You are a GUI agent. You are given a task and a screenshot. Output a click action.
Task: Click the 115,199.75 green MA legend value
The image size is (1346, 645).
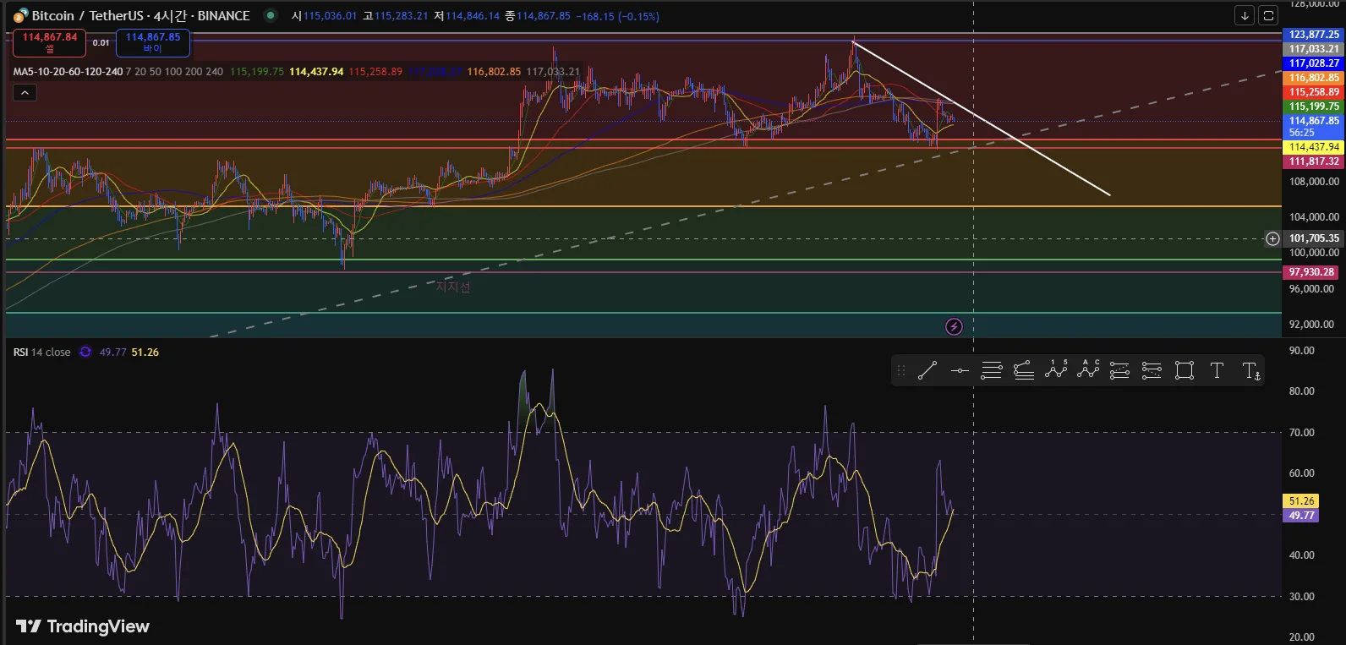(257, 72)
